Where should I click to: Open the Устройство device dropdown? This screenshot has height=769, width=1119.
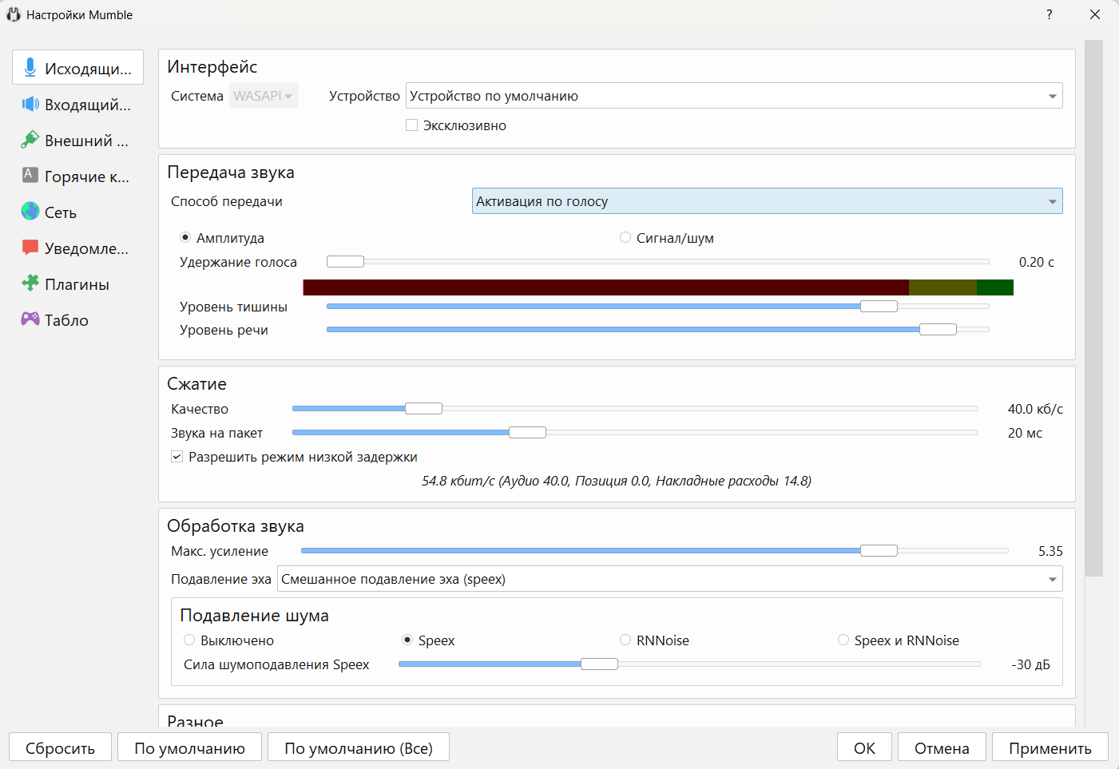[x=733, y=96]
